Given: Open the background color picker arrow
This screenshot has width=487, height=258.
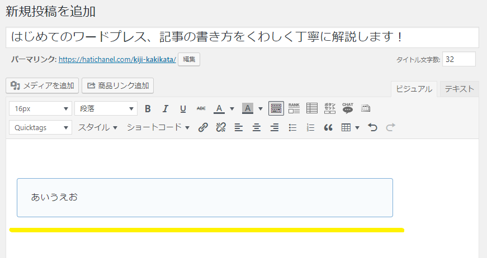Looking at the screenshot, I should point(260,108).
